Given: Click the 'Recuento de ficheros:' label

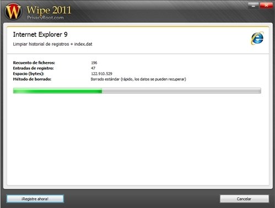Looking at the screenshot, I should [x=34, y=63].
